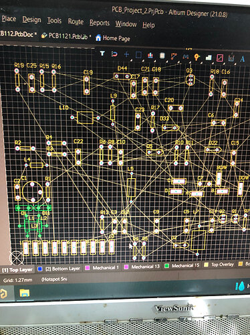Toggle the snap magnet icon
Viewport: 250px width, 335px height.
point(114,54)
